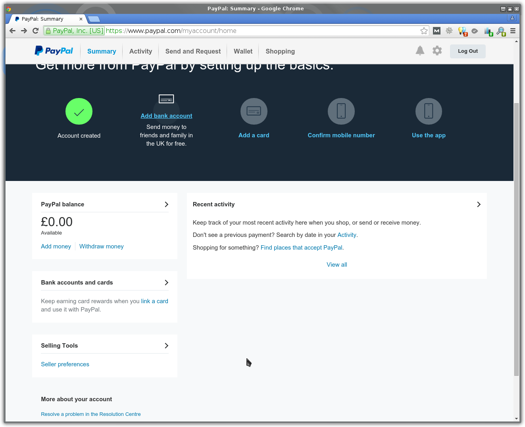Click the phone icon above Use the app
This screenshot has height=427, width=525.
[429, 111]
